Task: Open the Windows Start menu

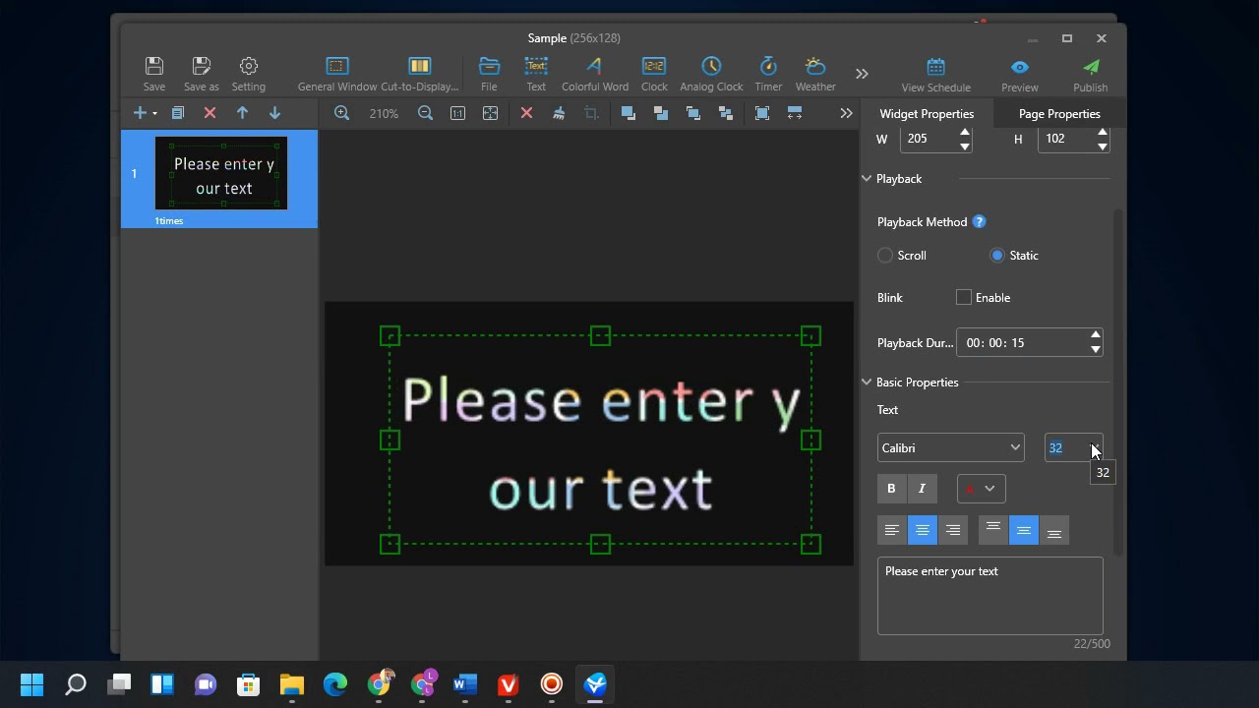Action: (31, 684)
